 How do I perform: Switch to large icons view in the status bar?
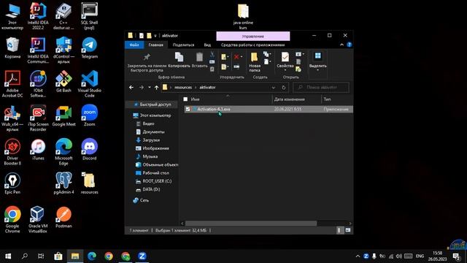(x=348, y=230)
